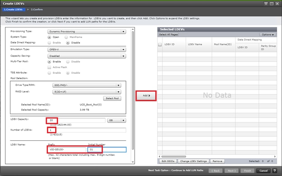Click the form panel vertical scrollbar
The image size is (282, 176).
pos(133,90)
